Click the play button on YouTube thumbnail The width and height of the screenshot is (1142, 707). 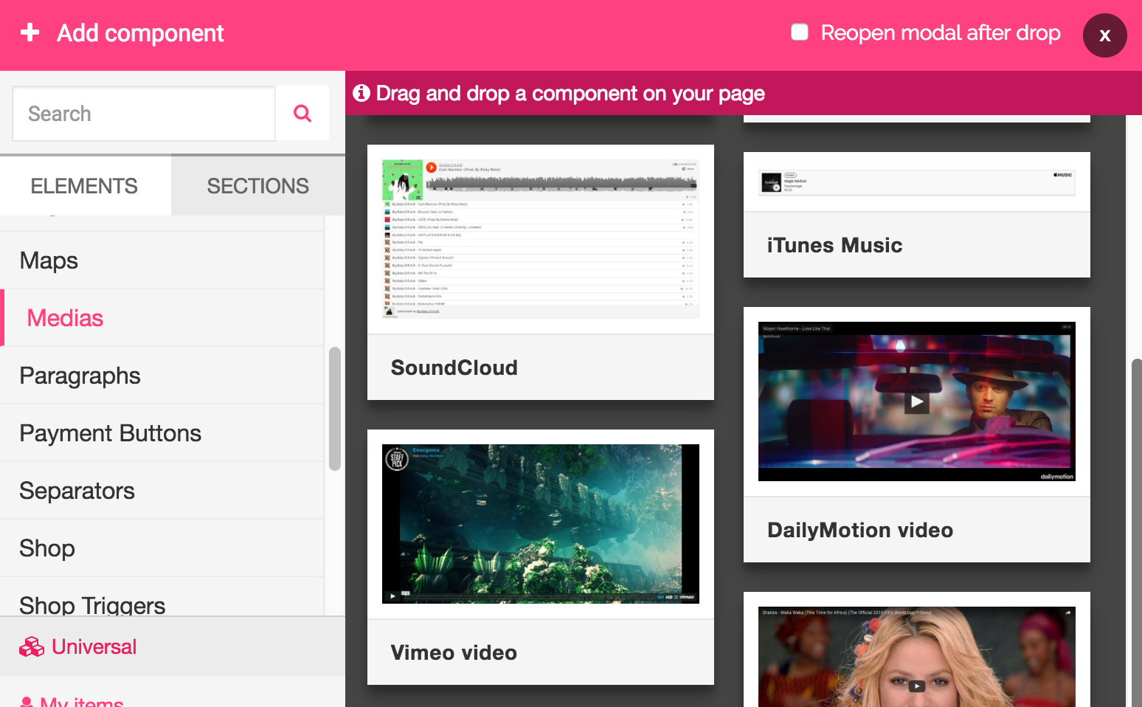[916, 686]
